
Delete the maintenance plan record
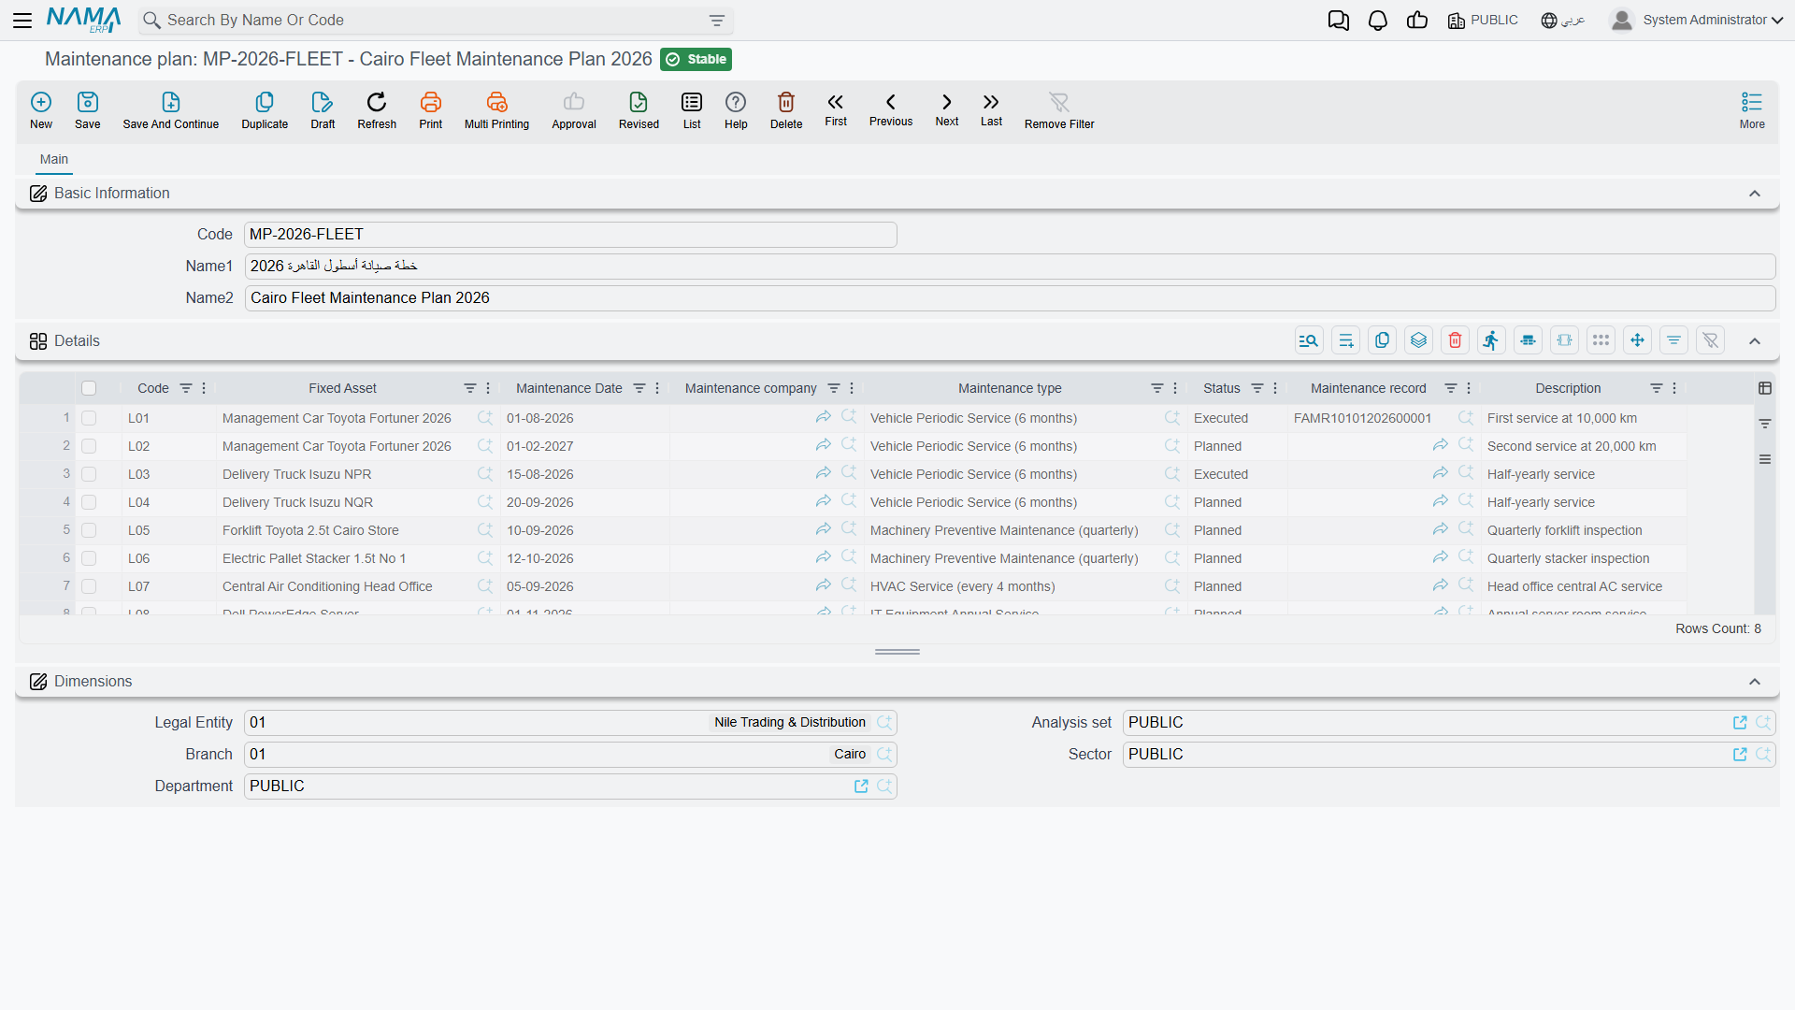pyautogui.click(x=786, y=110)
